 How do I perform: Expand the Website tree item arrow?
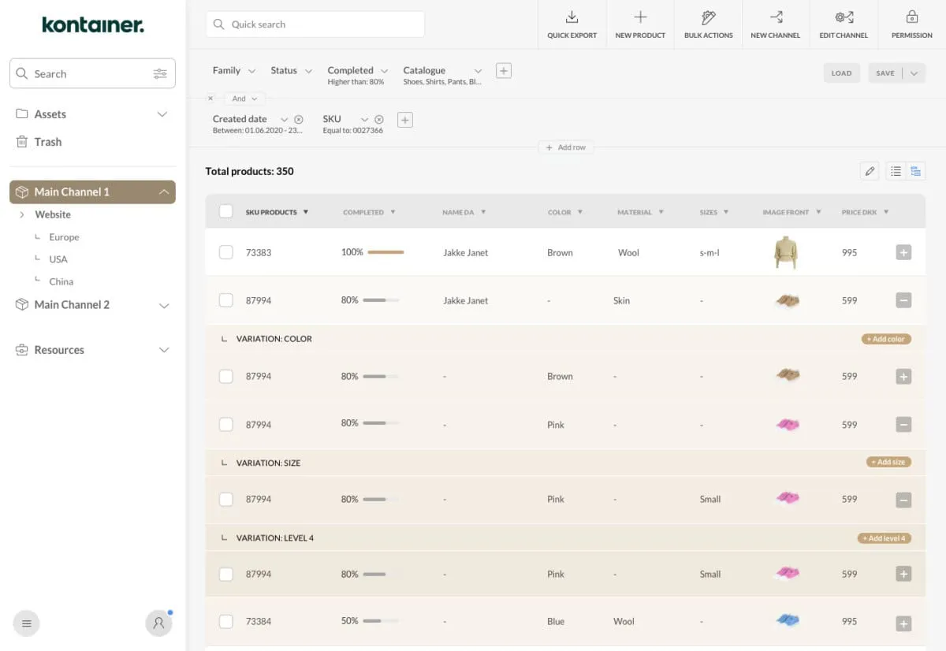click(x=22, y=214)
